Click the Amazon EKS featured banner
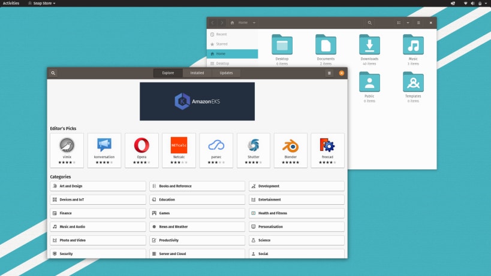 (x=197, y=101)
